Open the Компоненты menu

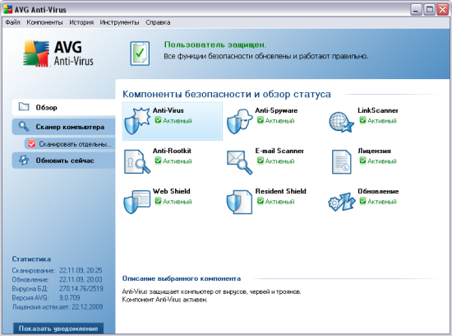[x=44, y=22]
